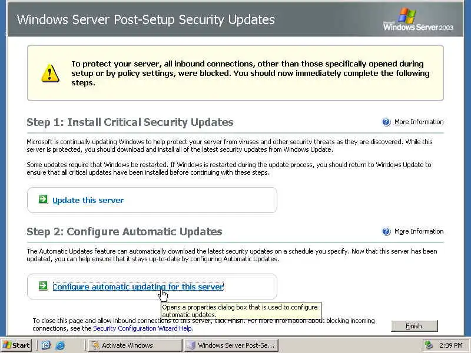Click the Finish button
This screenshot has width=471, height=353.
[414, 326]
